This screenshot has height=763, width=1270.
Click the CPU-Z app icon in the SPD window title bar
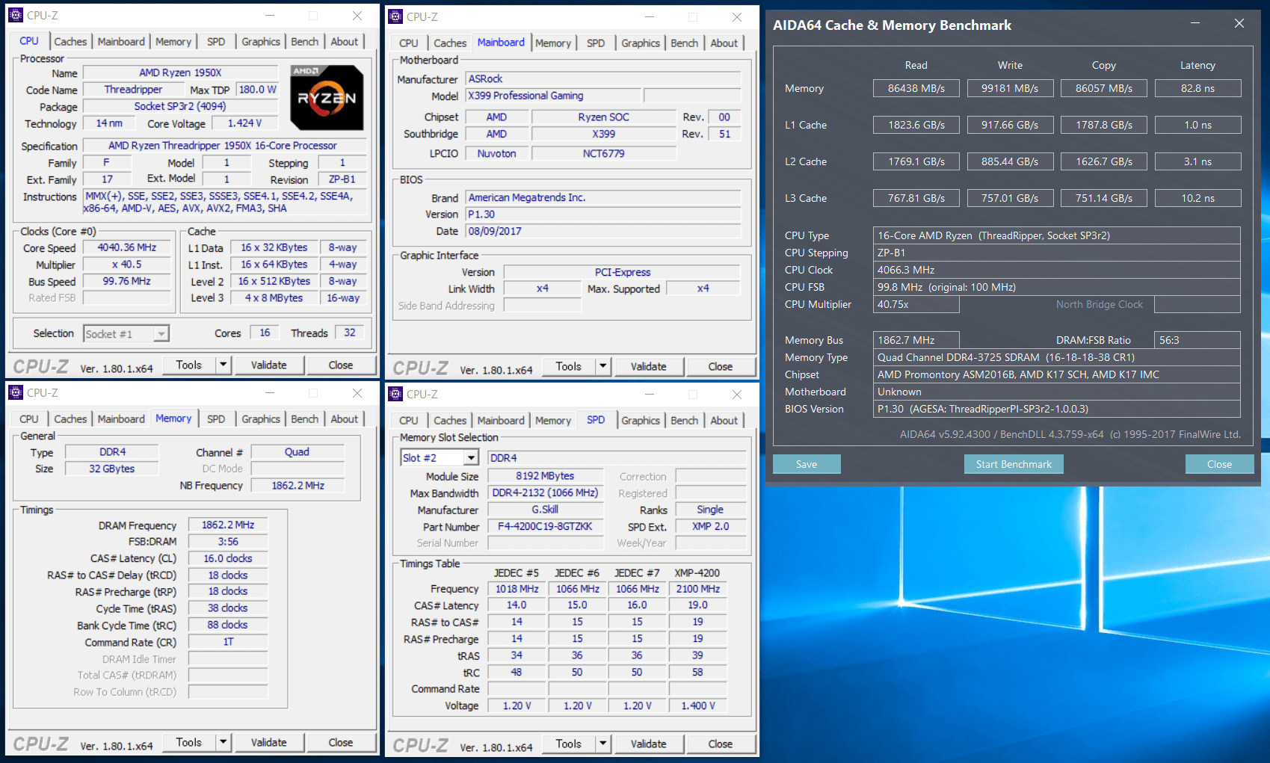point(395,394)
